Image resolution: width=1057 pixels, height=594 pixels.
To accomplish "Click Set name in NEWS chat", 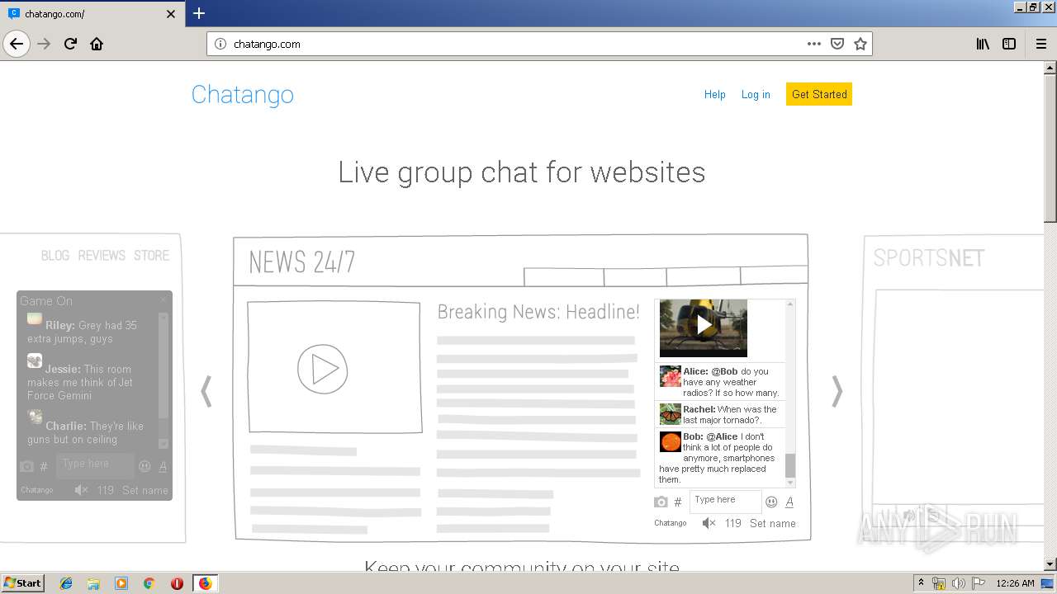I will [773, 523].
